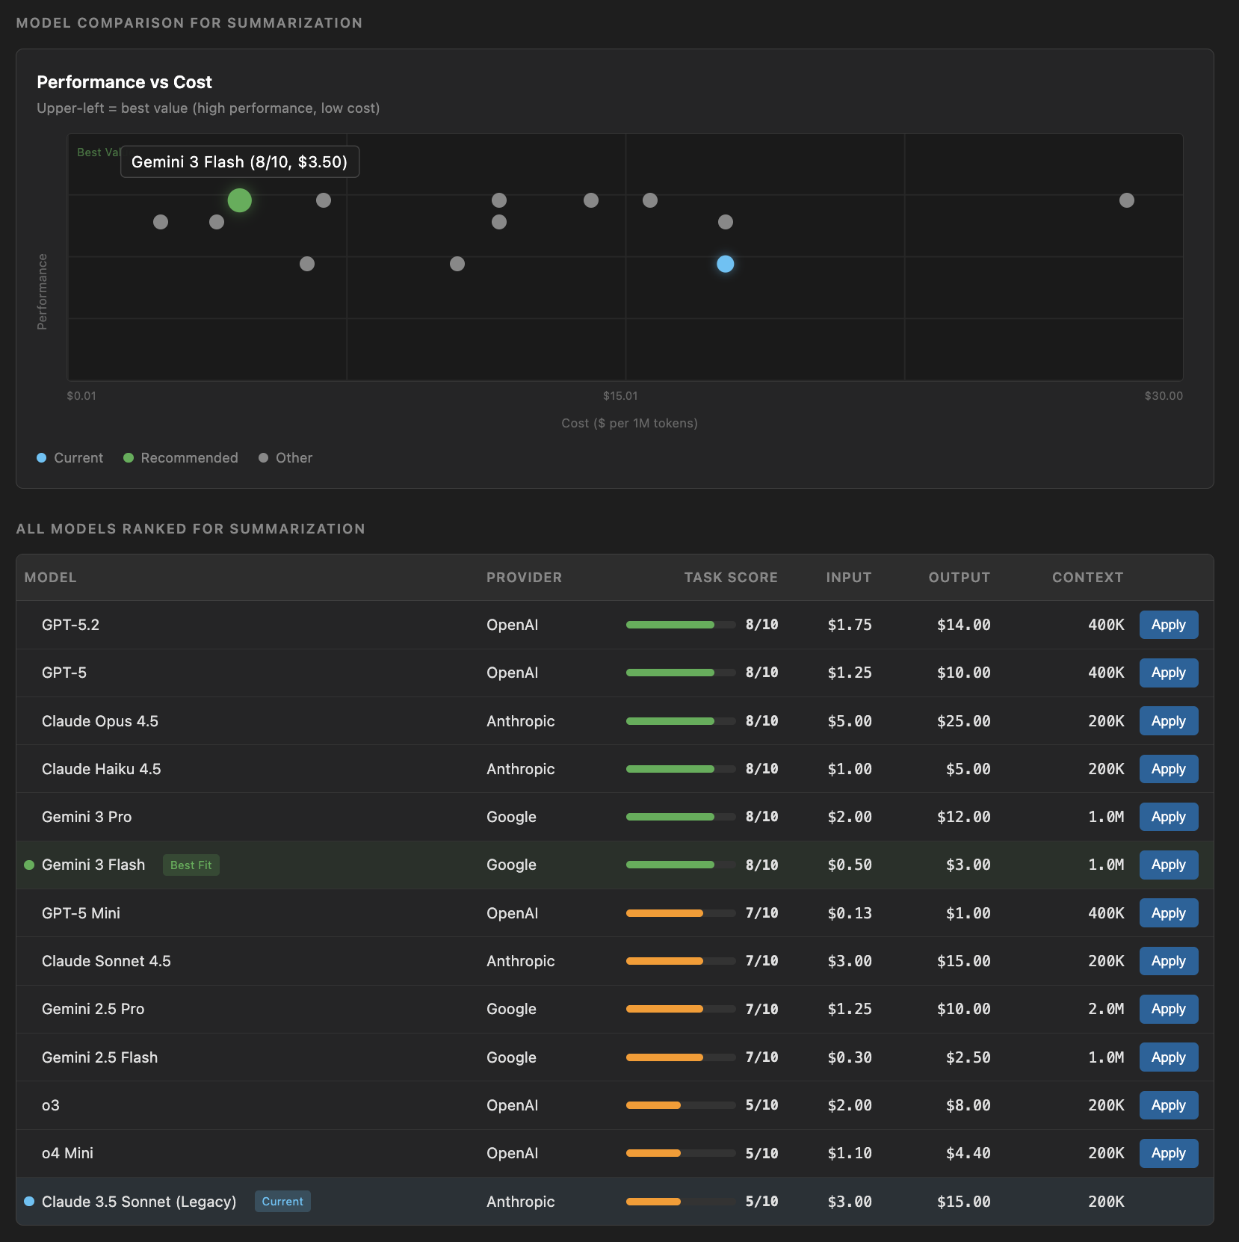
Task: Click the PROVIDER column header
Action: [524, 578]
